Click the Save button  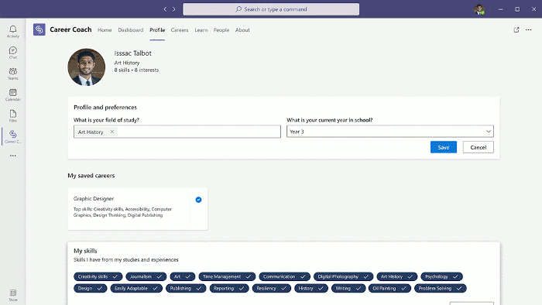tap(444, 147)
